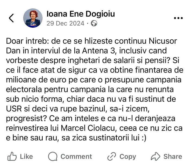190x168 pixels.
Task: Open the Ioana Ene Dogioiu profile name link
Action: 81,14
